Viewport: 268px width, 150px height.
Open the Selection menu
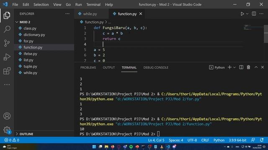(41, 5)
